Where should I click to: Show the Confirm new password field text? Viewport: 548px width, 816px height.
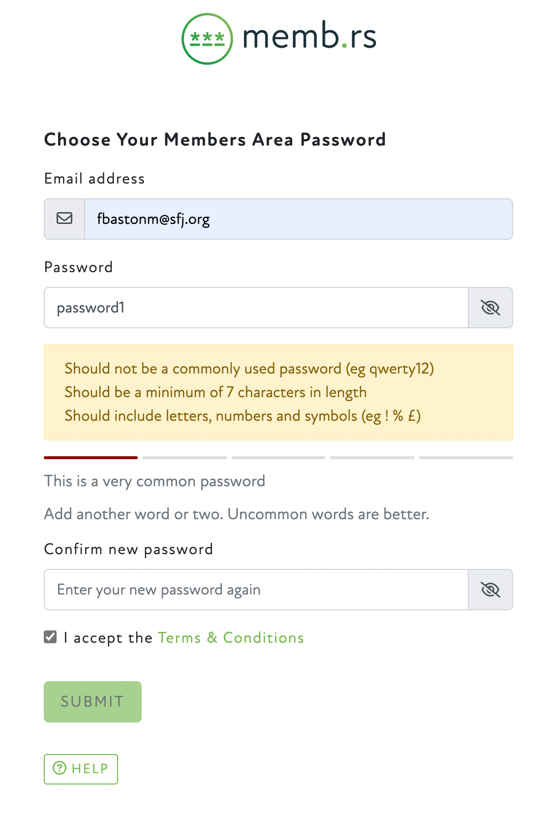click(490, 590)
